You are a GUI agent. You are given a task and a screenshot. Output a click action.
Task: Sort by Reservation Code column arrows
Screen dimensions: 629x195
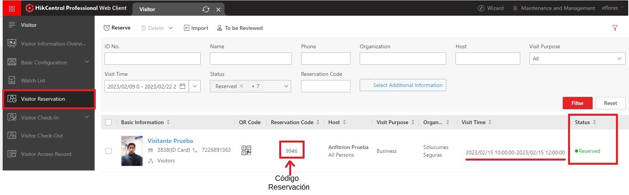coord(318,122)
